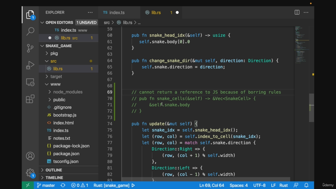Click the synchronize changes icon
The width and height of the screenshot is (336, 189).
63,185
